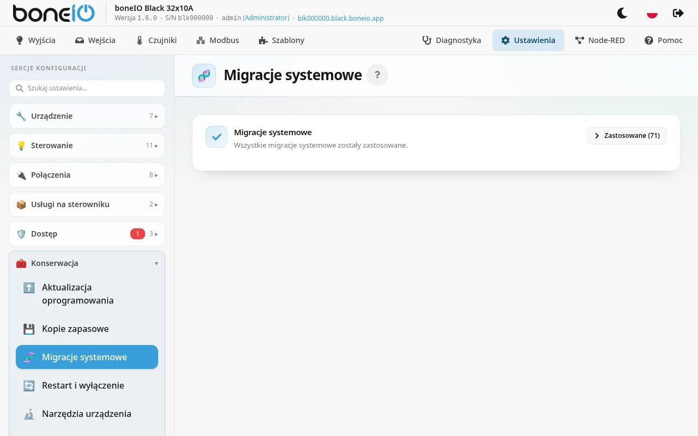698x436 pixels.
Task: Launch Node-RED from the top navigation
Action: tap(600, 40)
